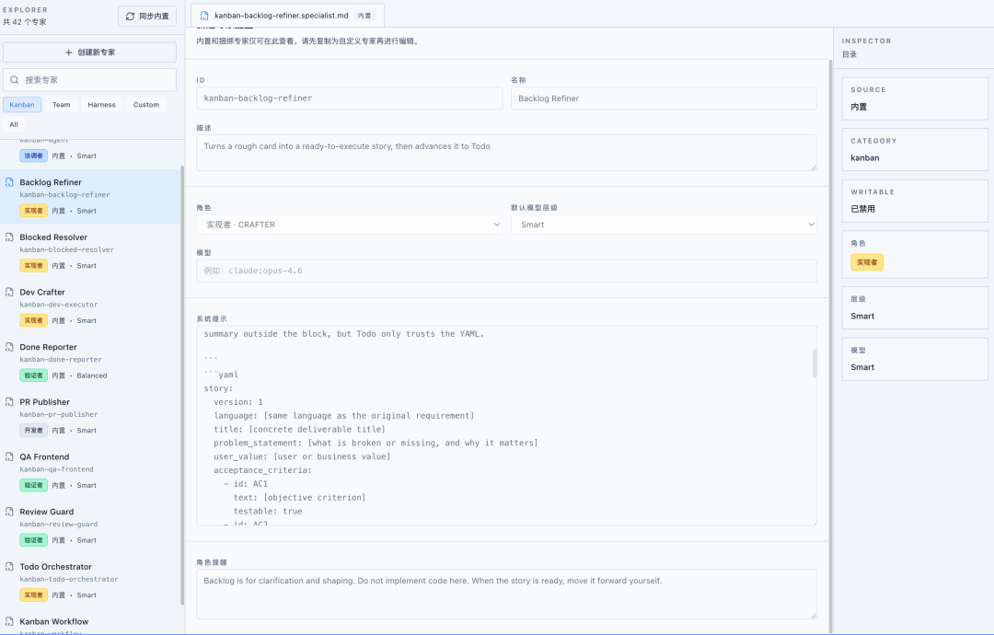Click the CATEGORY kanban card
This screenshot has width=994, height=635.
(915, 150)
